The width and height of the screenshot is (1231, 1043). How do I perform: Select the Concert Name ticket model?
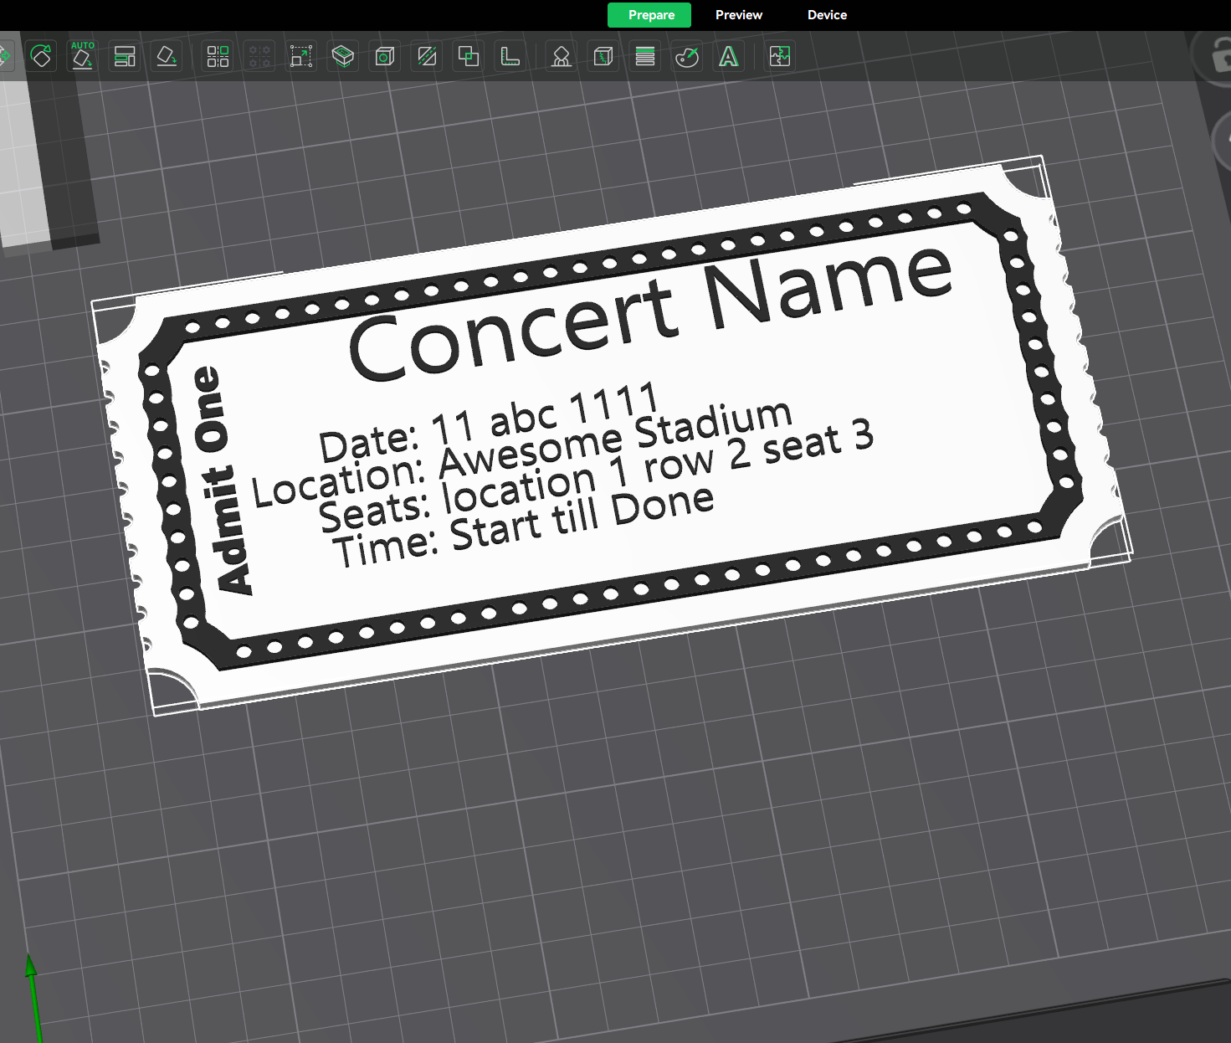pyautogui.click(x=611, y=435)
